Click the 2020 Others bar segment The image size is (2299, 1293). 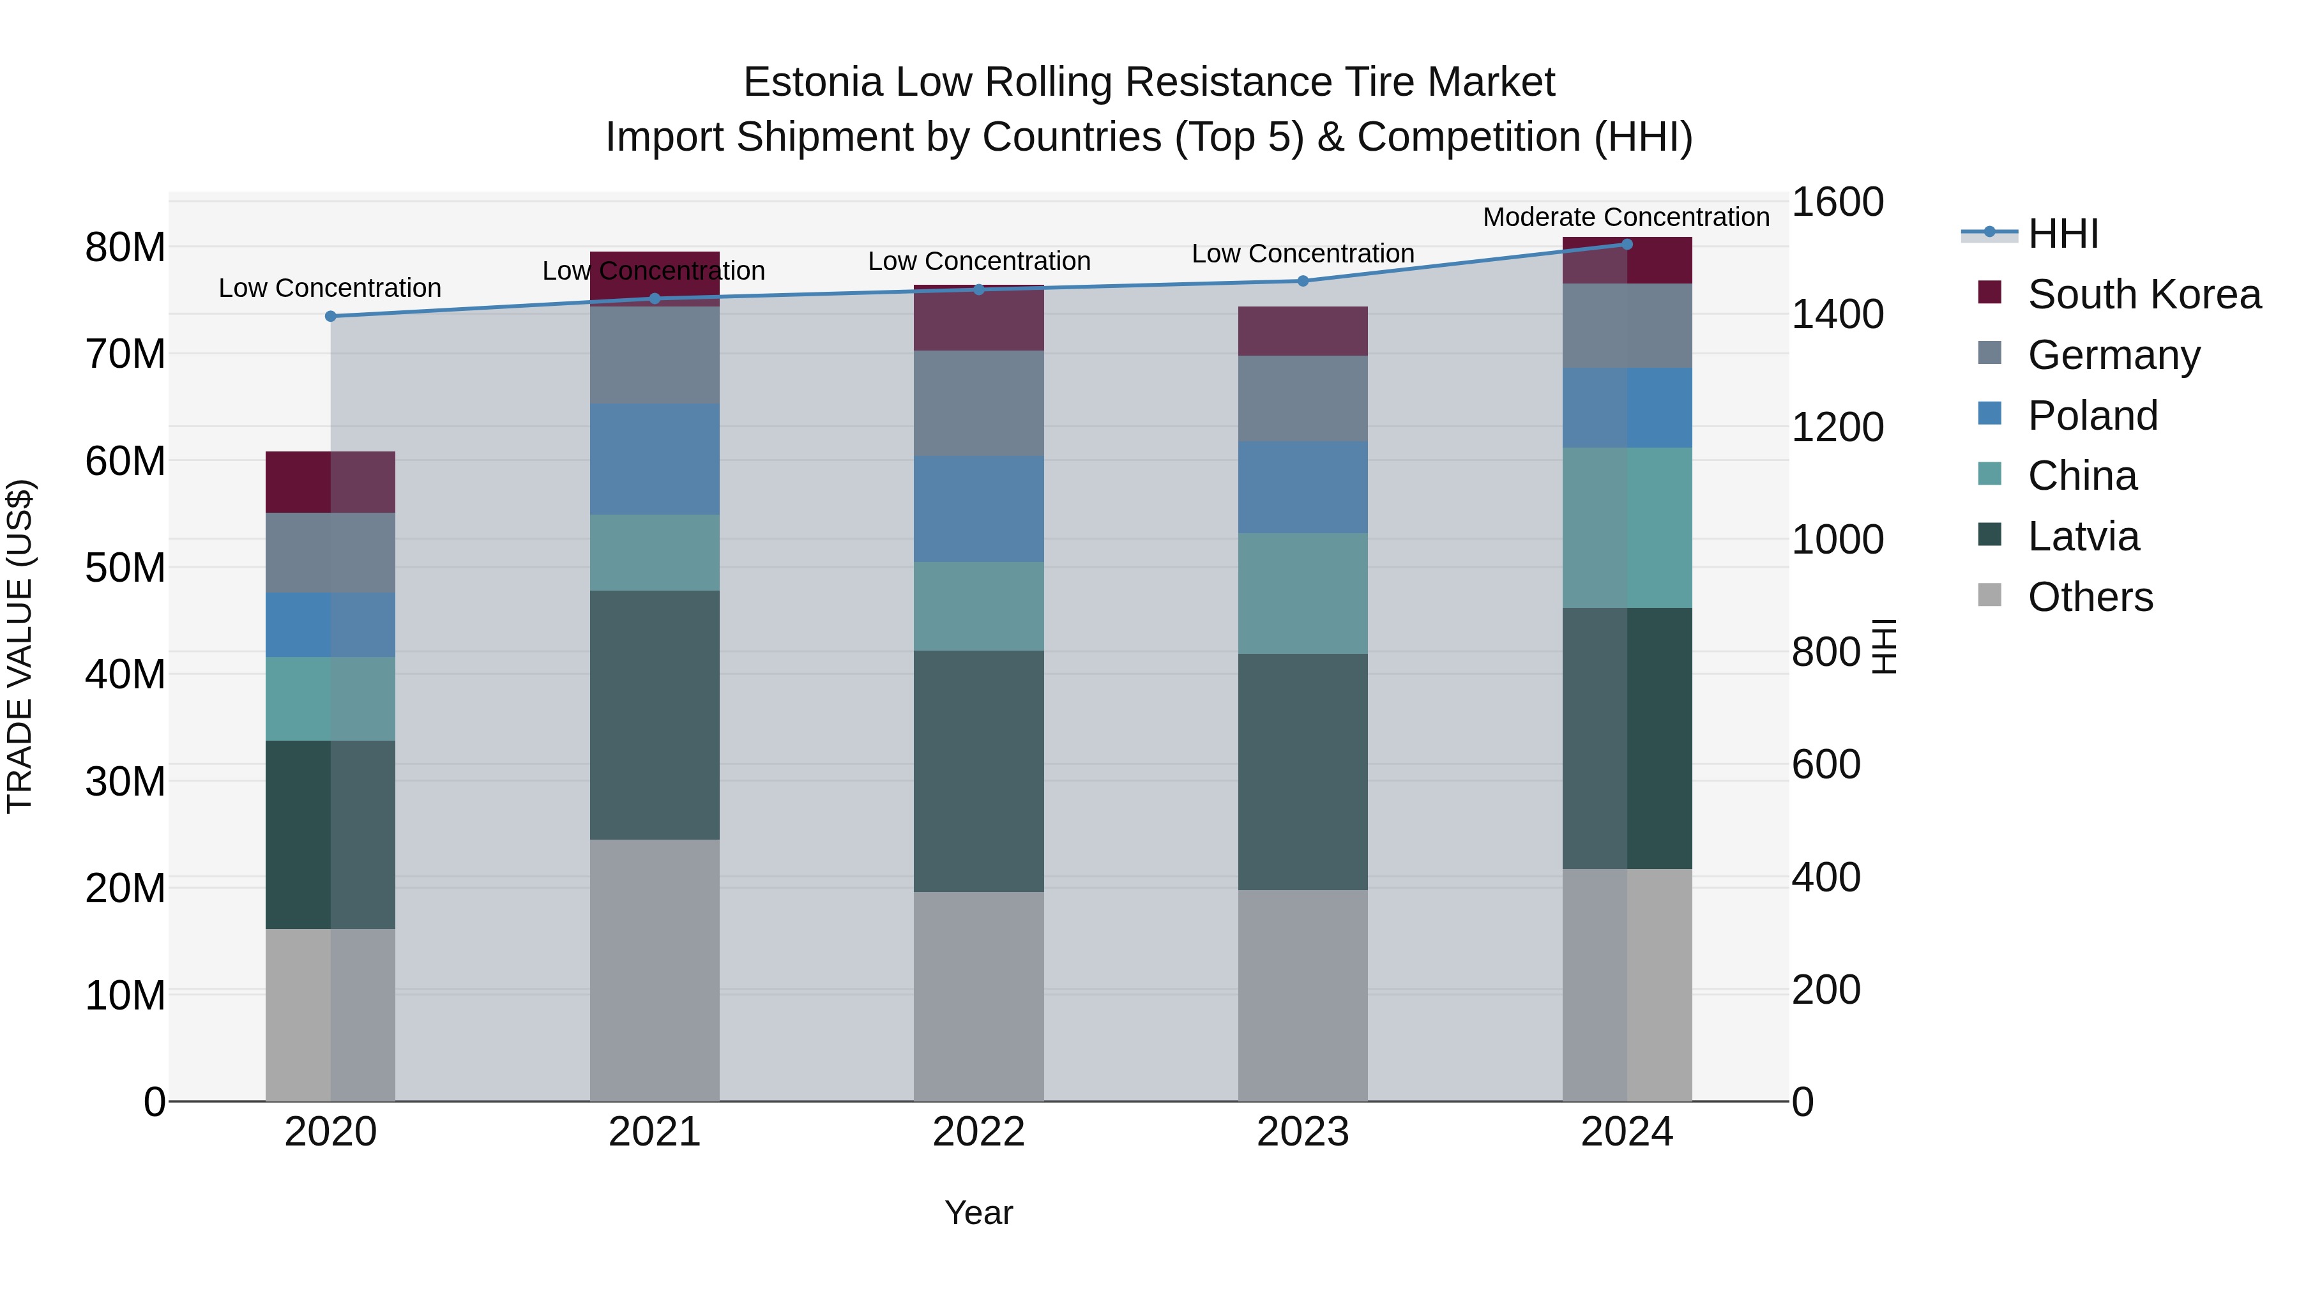[x=330, y=1015]
